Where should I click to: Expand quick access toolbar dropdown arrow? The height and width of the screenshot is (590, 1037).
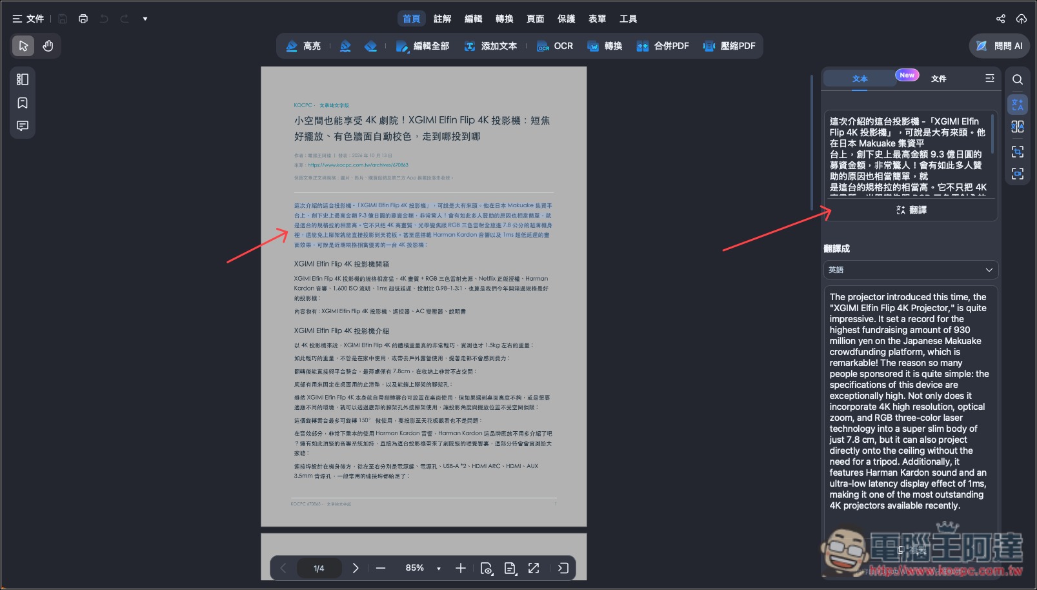coord(145,19)
